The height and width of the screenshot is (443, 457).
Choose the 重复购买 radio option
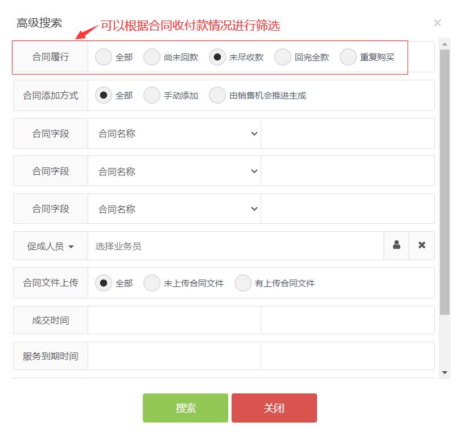click(x=348, y=57)
